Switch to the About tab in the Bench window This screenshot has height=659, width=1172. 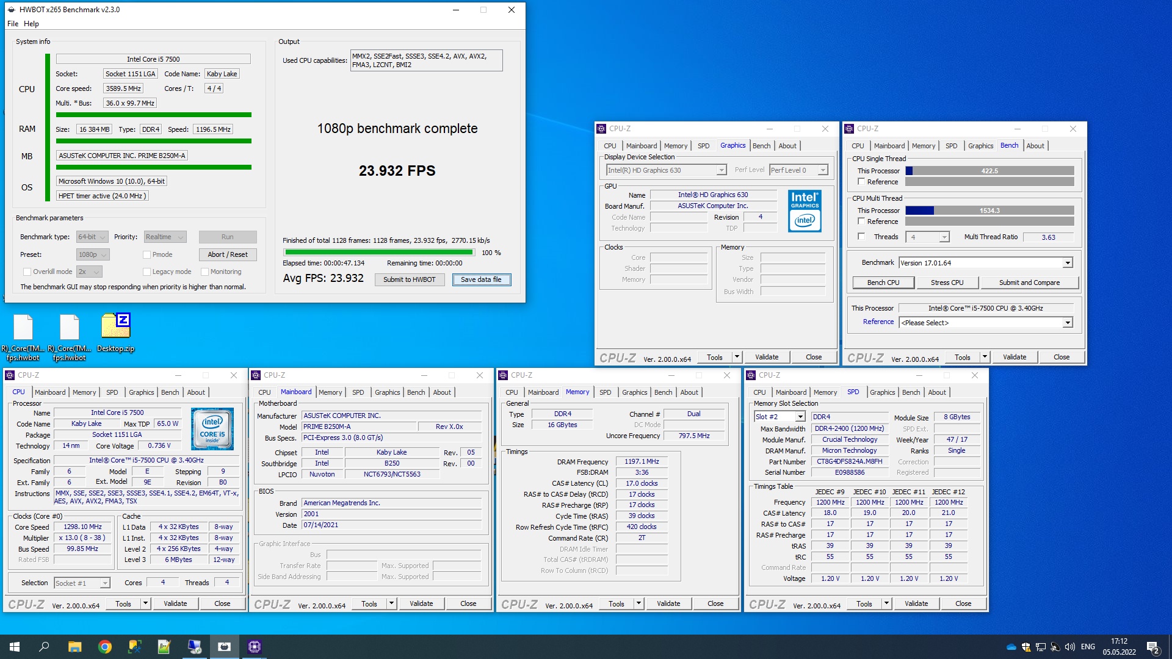[1035, 146]
